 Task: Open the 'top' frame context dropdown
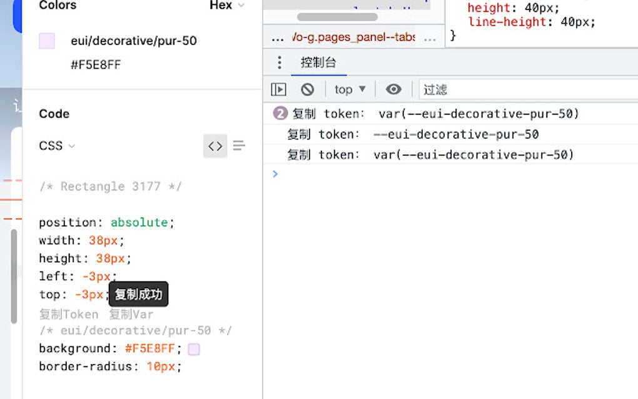coord(349,89)
